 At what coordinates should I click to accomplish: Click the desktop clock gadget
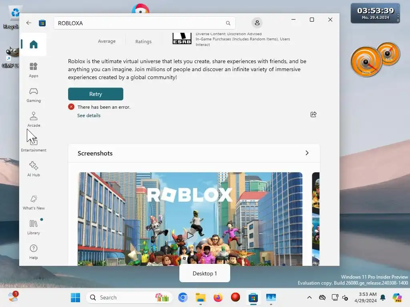(x=375, y=13)
